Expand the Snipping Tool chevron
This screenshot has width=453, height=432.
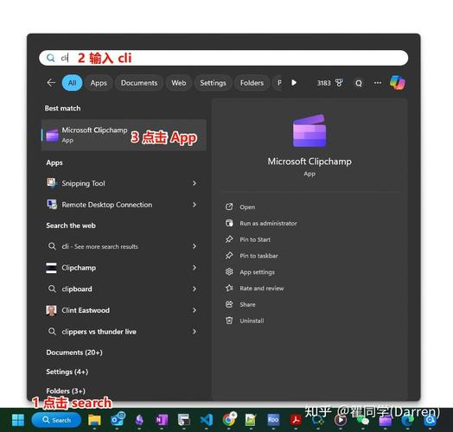click(x=195, y=183)
